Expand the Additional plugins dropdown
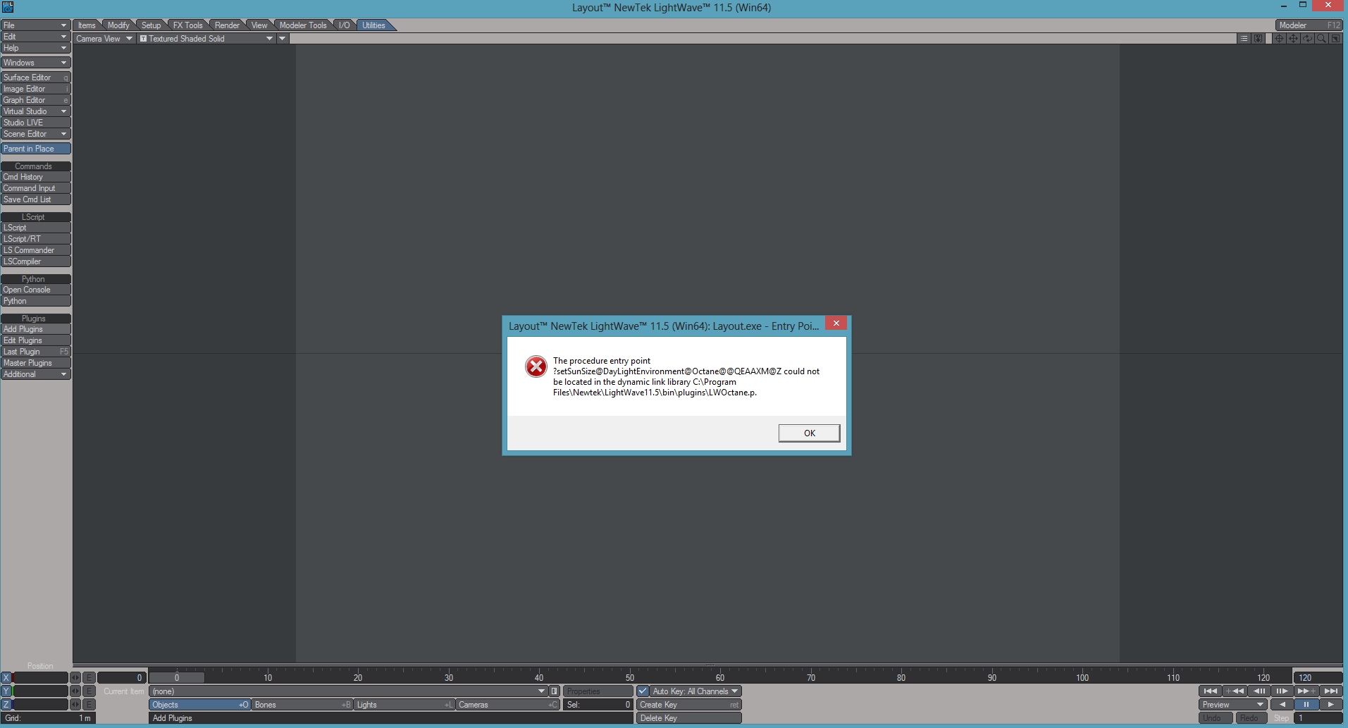 pyautogui.click(x=36, y=374)
